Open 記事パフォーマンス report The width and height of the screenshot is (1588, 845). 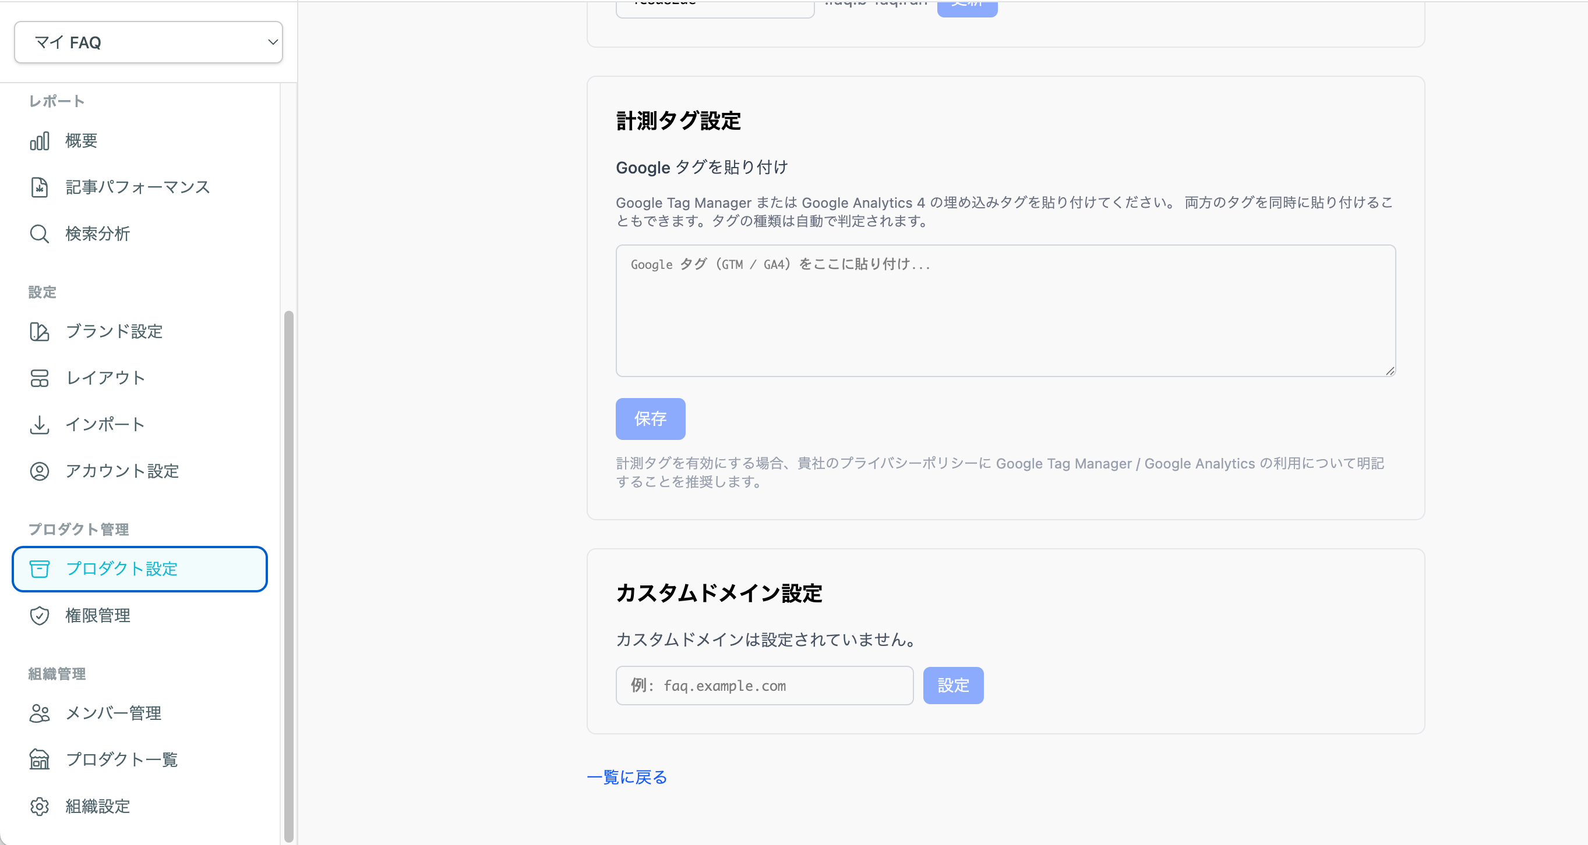click(x=137, y=187)
